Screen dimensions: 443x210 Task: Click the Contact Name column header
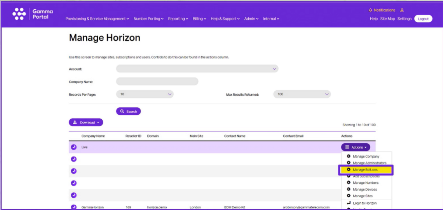point(235,136)
